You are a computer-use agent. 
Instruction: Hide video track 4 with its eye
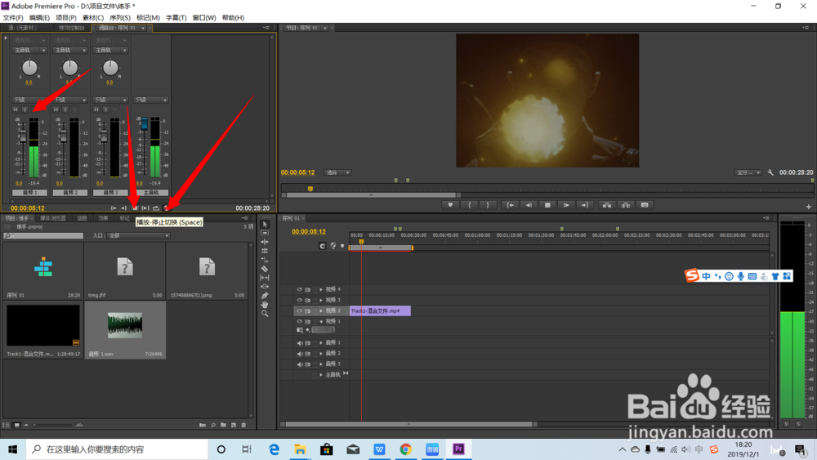299,289
